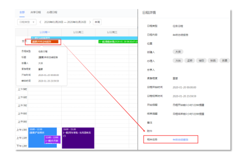
Task: Select the violet 11:00 - 12:00 event
Action: tap(51, 140)
